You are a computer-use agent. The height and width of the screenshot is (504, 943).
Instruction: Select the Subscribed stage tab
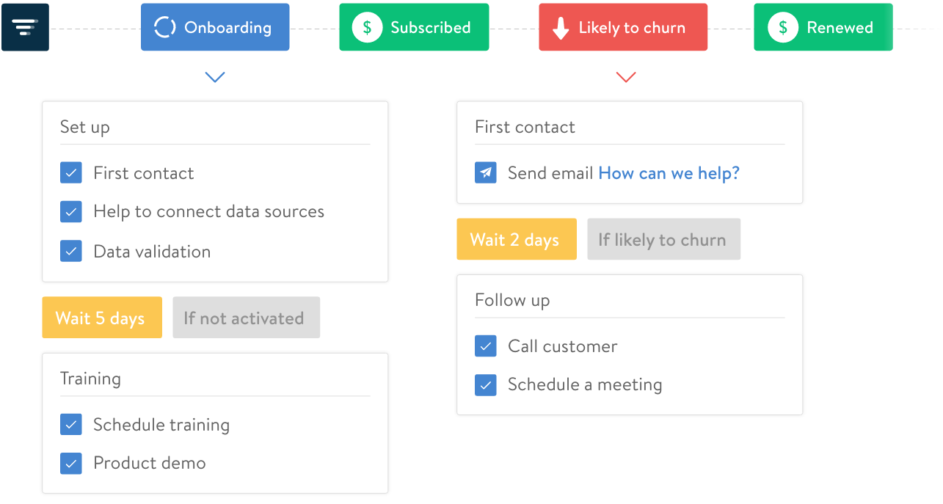point(414,27)
